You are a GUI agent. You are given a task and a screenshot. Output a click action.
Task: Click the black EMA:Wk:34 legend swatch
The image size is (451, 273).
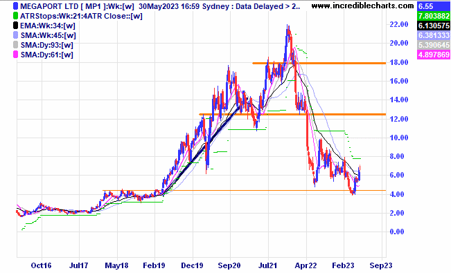coord(15,26)
